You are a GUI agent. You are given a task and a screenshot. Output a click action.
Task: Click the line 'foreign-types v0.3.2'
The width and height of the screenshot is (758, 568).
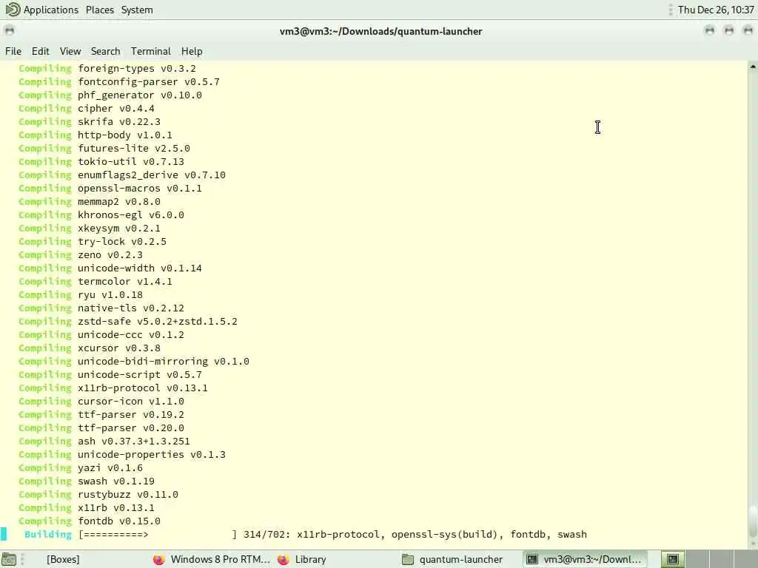point(137,69)
